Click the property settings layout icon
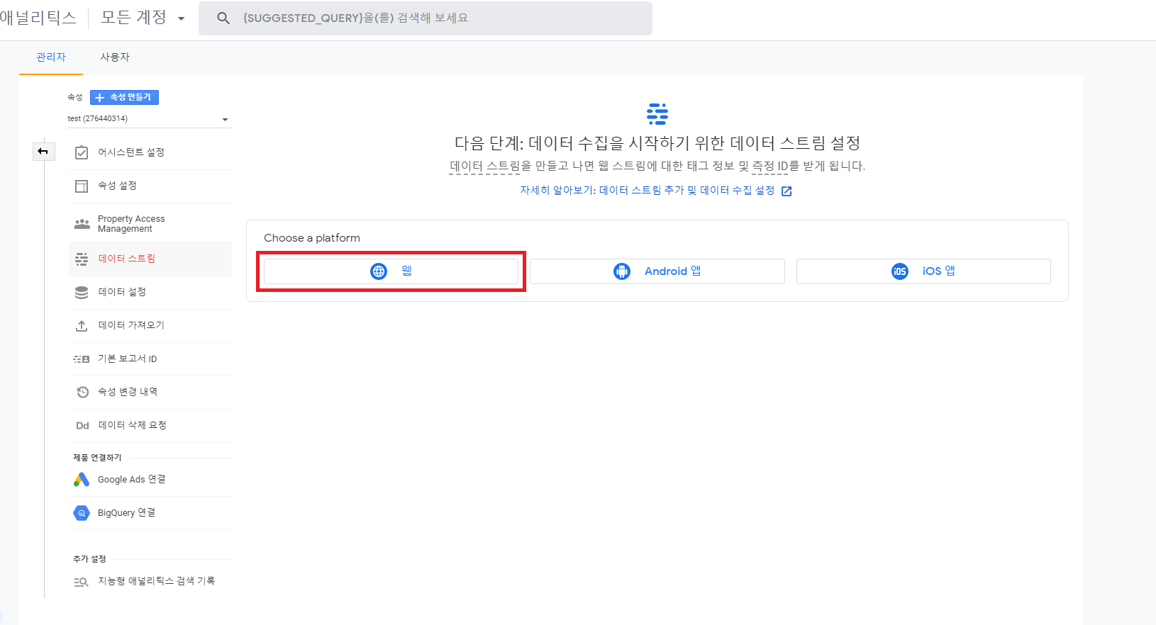Viewport: 1156px width, 625px height. click(x=82, y=186)
